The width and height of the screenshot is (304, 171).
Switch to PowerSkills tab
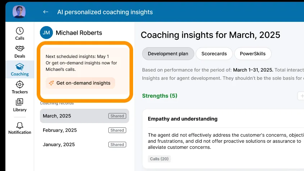[253, 54]
